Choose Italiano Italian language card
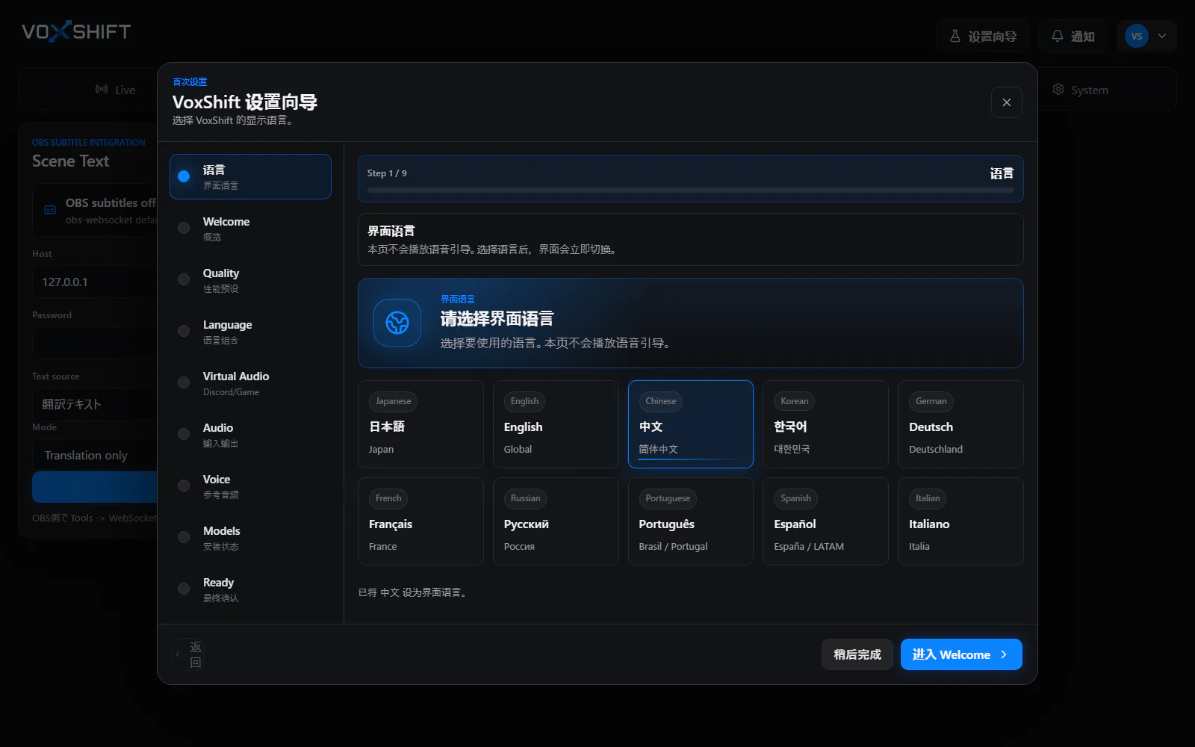The height and width of the screenshot is (747, 1195). tap(960, 521)
